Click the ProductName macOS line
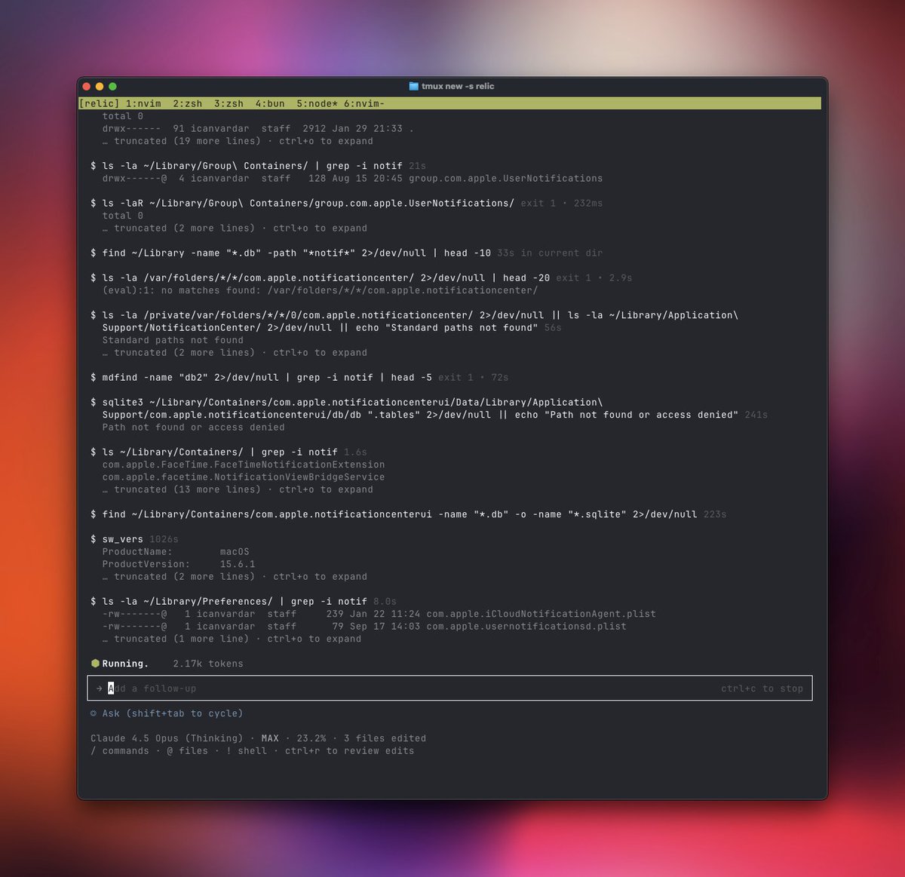Image resolution: width=905 pixels, height=877 pixels. click(x=176, y=552)
